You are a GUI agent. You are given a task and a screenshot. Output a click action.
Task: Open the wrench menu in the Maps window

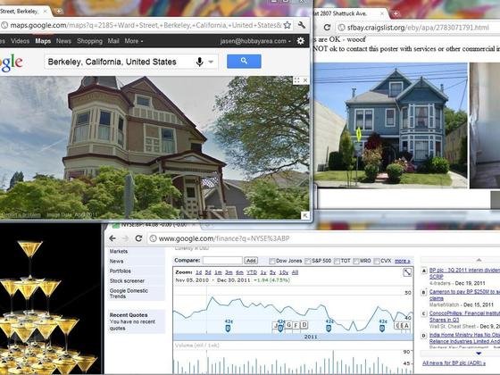tap(301, 25)
